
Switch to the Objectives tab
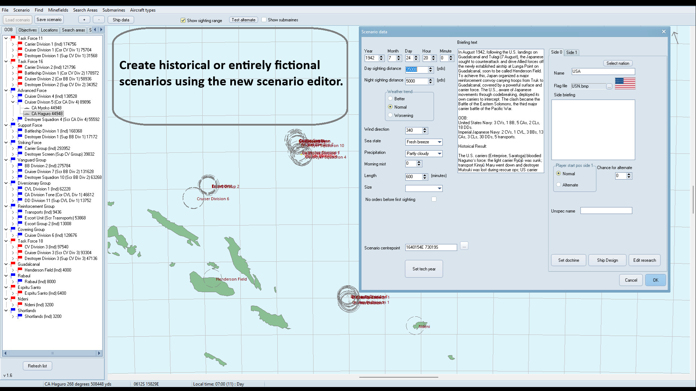point(27,30)
